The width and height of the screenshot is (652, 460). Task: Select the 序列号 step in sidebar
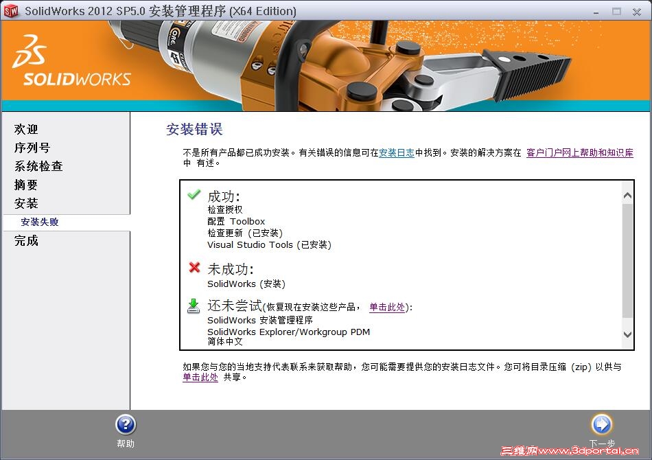[32, 148]
